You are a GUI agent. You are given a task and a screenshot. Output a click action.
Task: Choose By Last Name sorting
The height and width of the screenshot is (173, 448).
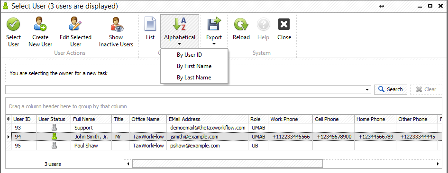(194, 78)
